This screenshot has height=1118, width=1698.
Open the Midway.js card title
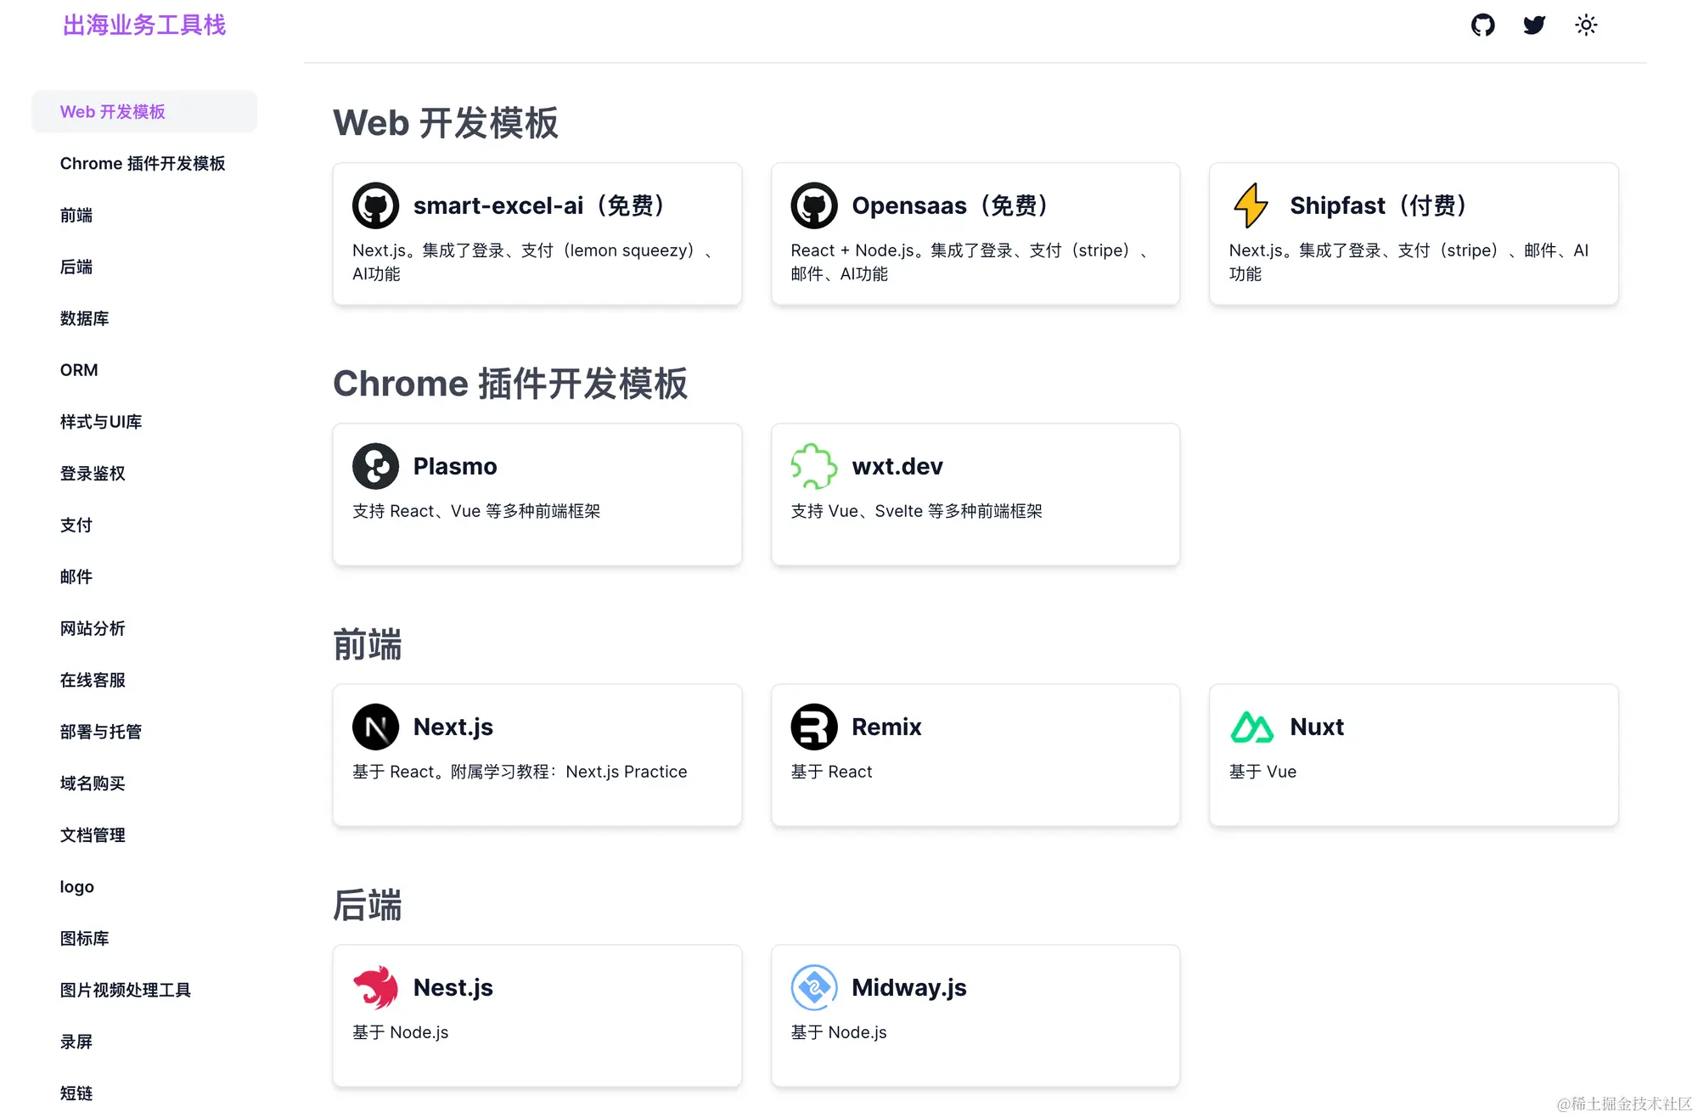(909, 987)
